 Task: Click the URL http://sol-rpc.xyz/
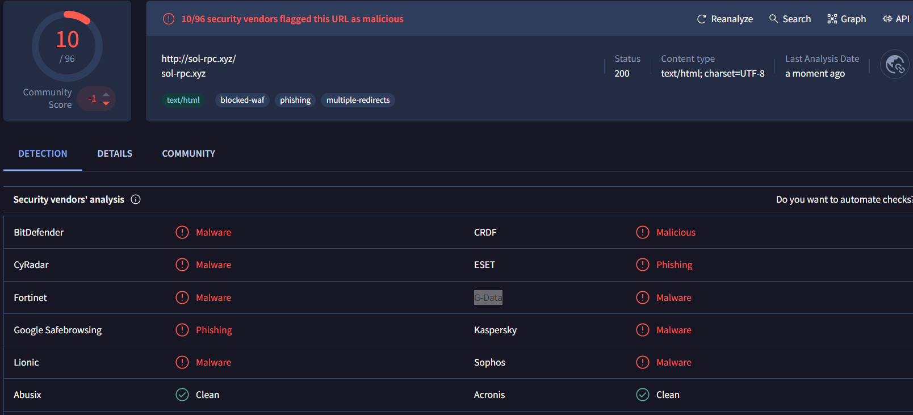[199, 58]
